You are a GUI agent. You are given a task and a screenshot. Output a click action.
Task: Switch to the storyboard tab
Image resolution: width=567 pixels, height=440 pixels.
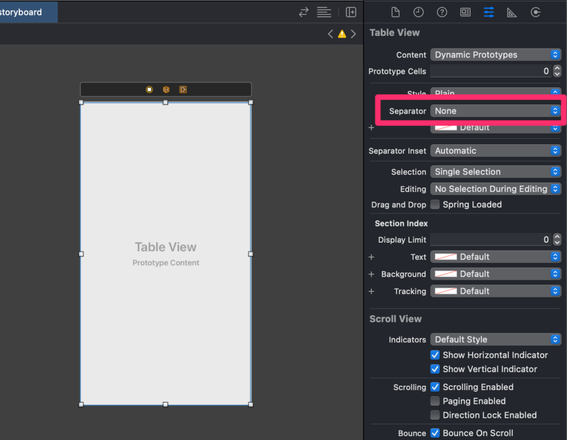[22, 12]
